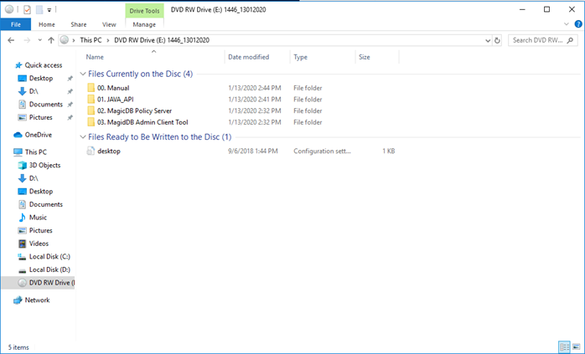This screenshot has width=585, height=354.
Task: Open OneDrive in navigation pane
Action: 38,135
